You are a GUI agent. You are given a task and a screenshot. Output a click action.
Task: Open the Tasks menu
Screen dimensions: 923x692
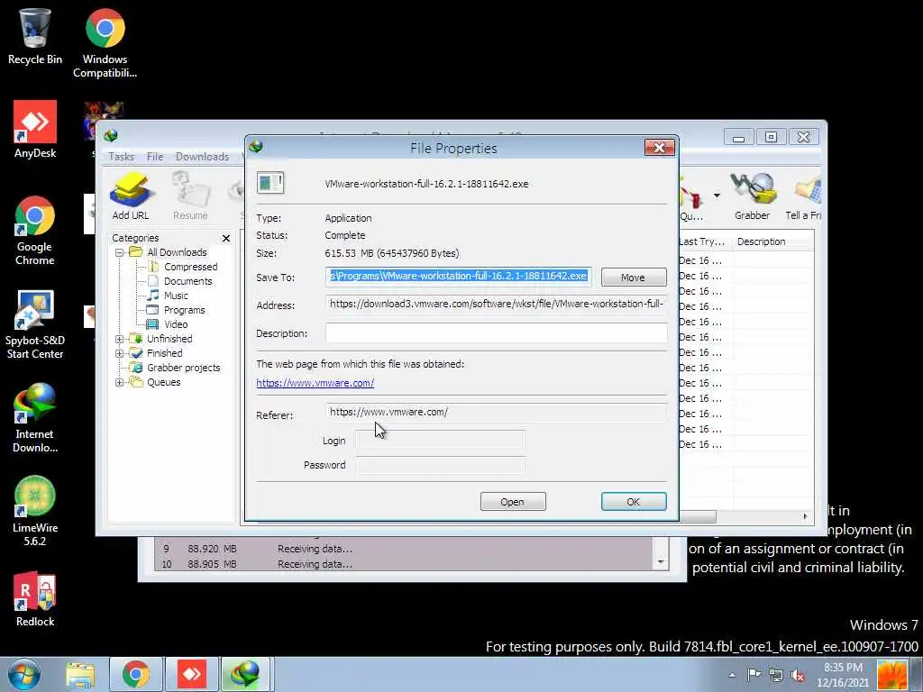coord(122,157)
